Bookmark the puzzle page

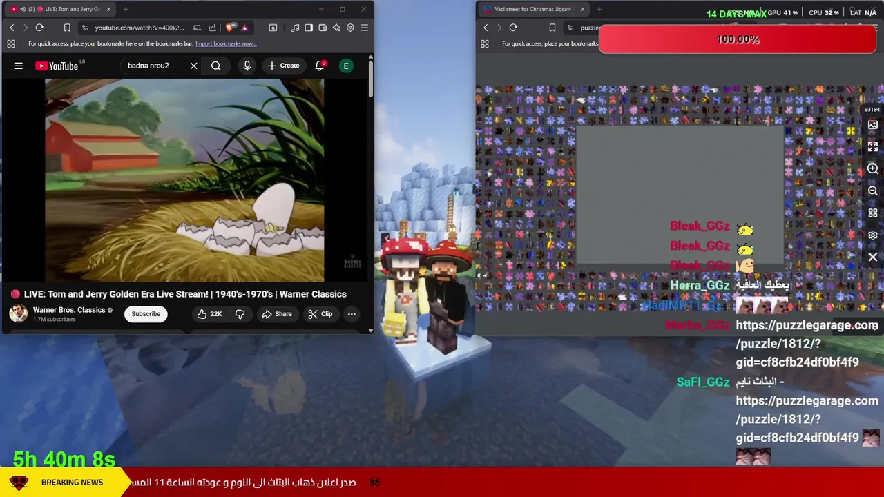[x=552, y=28]
